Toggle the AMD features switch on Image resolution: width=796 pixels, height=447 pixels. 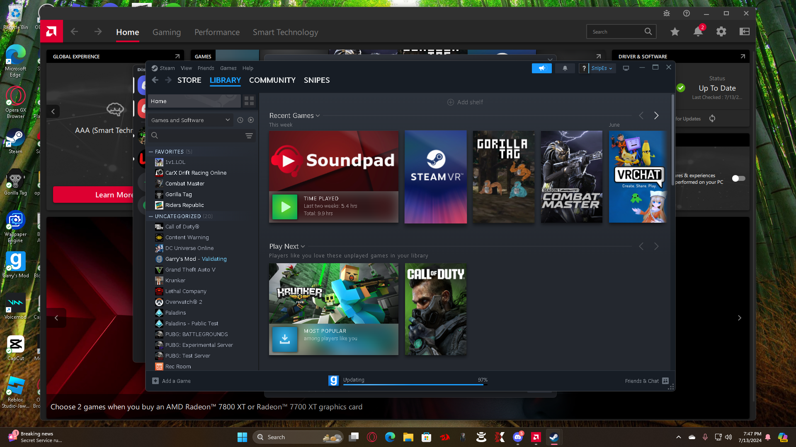(738, 178)
